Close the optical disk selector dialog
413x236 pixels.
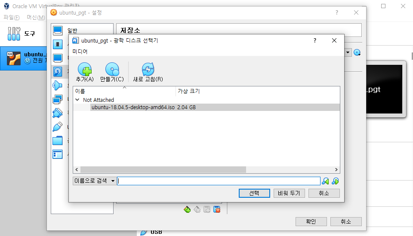click(334, 40)
